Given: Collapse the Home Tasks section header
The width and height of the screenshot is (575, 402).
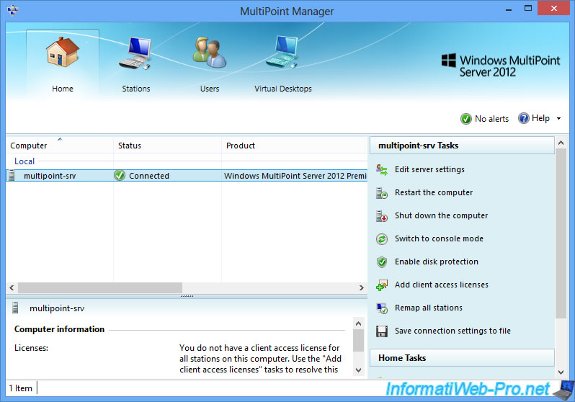Looking at the screenshot, I should tap(462, 357).
